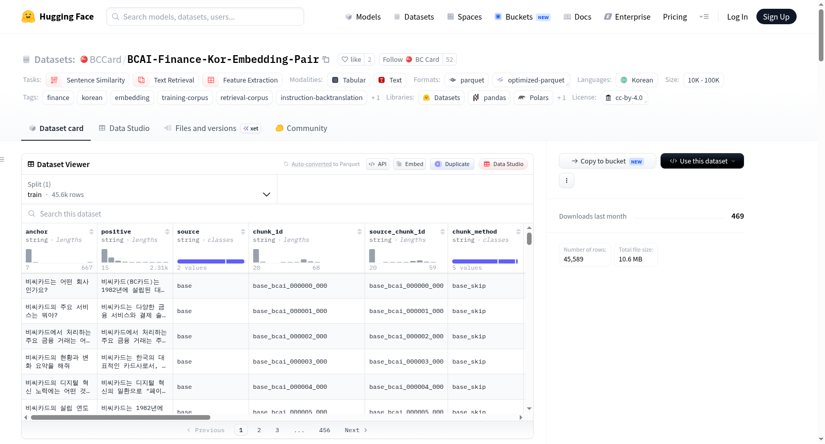Image resolution: width=825 pixels, height=444 pixels.
Task: Expand the Split train dropdown
Action: coord(149,189)
